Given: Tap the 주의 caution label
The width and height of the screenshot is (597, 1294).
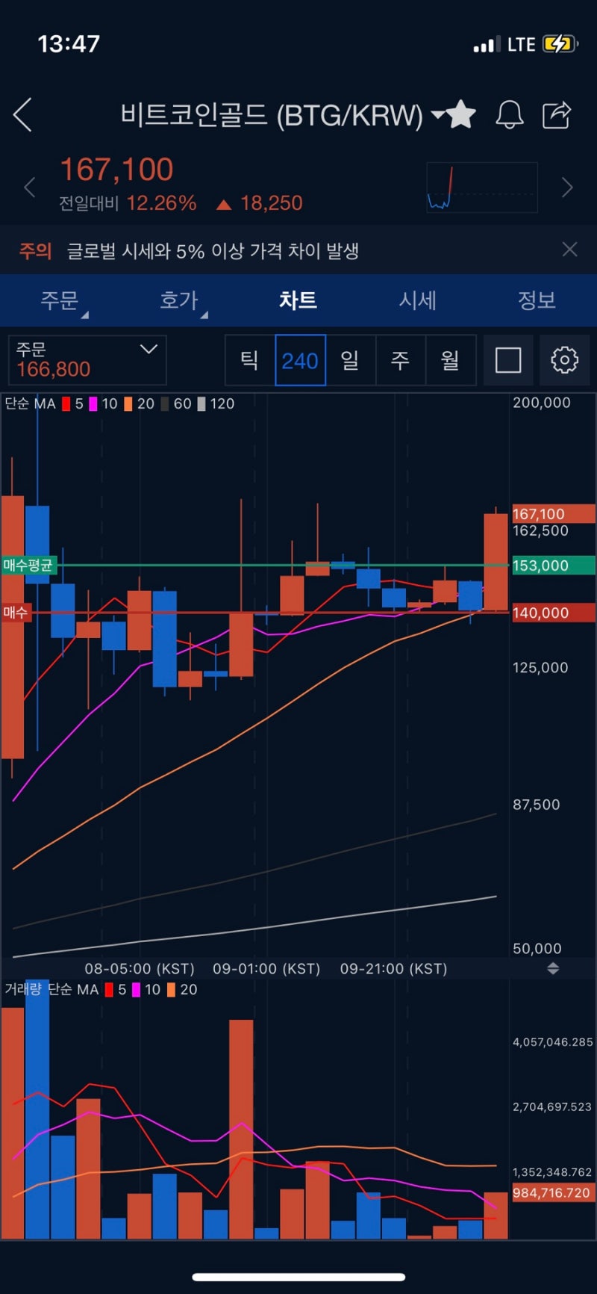Looking at the screenshot, I should click(35, 250).
